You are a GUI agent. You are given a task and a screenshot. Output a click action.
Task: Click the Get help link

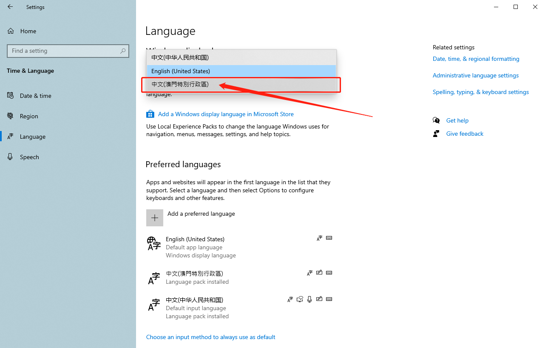pyautogui.click(x=457, y=120)
